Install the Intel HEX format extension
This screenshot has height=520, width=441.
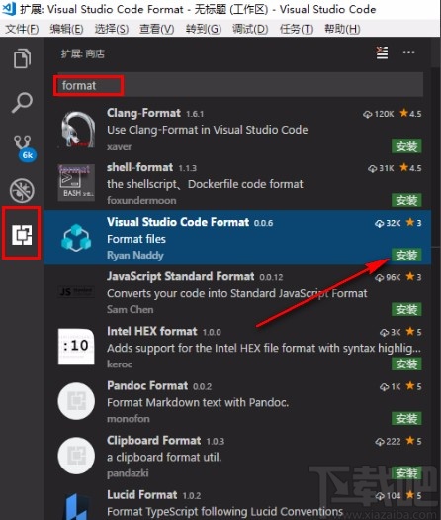pyautogui.click(x=406, y=364)
